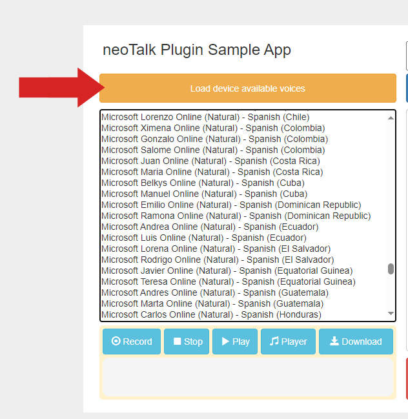Click the voice list scroll-up arrow
The image size is (408, 419).
coord(391,118)
